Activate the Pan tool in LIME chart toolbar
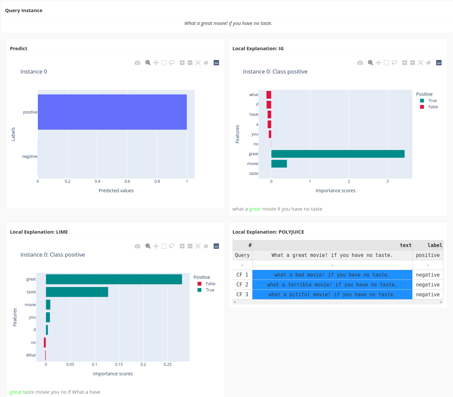Image resolution: width=453 pixels, height=397 pixels. point(156,246)
